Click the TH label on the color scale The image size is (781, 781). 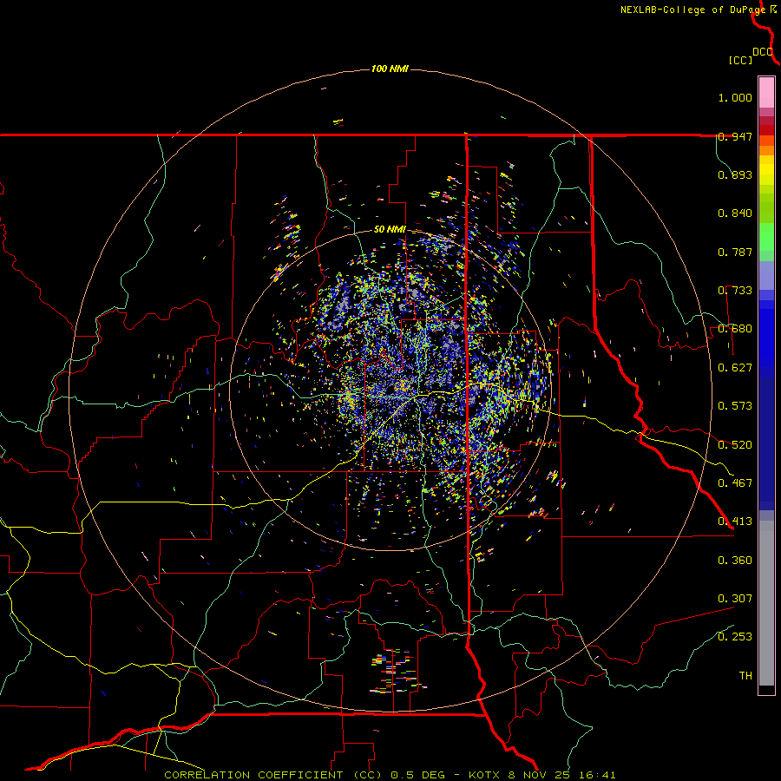[x=745, y=676]
